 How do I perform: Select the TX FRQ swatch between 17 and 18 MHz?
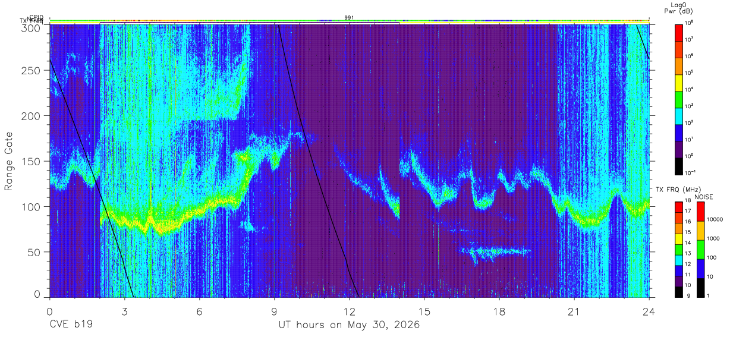point(679,206)
